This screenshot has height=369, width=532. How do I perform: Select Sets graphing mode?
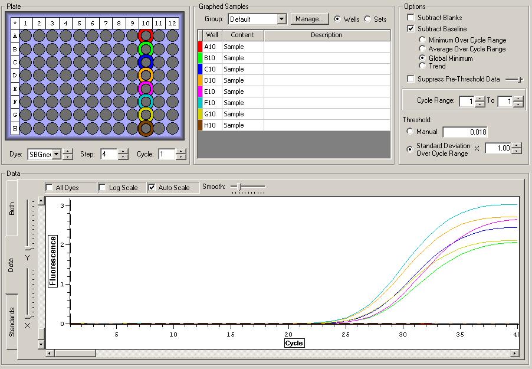click(367, 19)
